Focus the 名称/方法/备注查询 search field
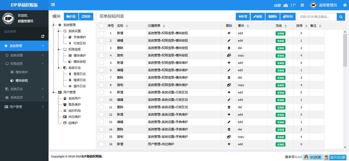The image size is (349, 161). click(317, 17)
